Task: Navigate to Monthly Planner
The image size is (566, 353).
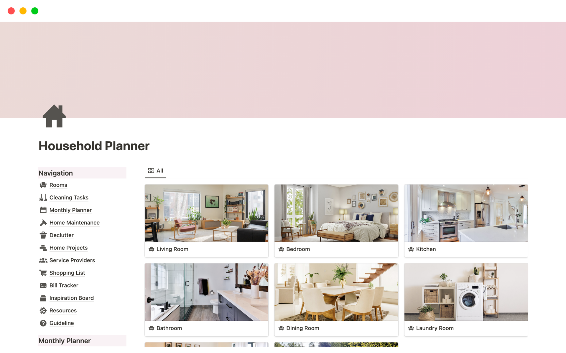Action: [x=70, y=210]
